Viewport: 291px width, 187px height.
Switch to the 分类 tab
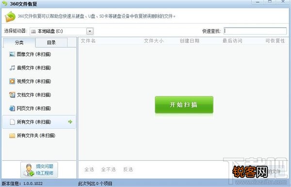pyautogui.click(x=19, y=43)
